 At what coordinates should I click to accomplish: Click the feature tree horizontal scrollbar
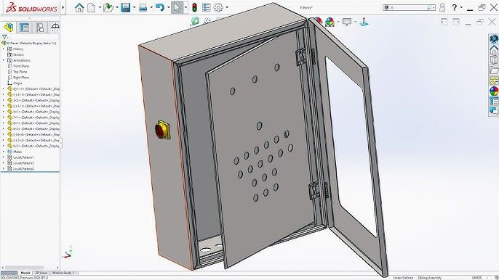[24, 268]
